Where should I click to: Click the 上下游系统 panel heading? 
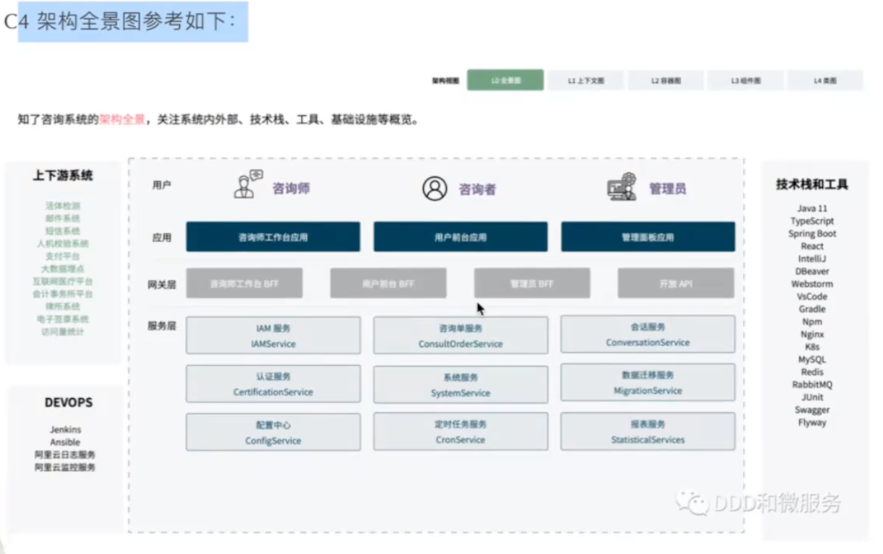(63, 175)
